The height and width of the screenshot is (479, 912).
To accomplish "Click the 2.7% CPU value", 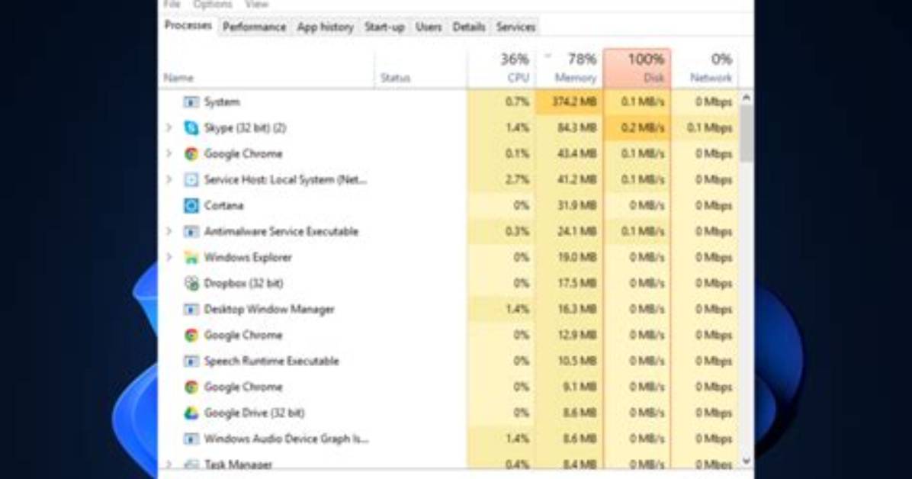I will point(517,180).
